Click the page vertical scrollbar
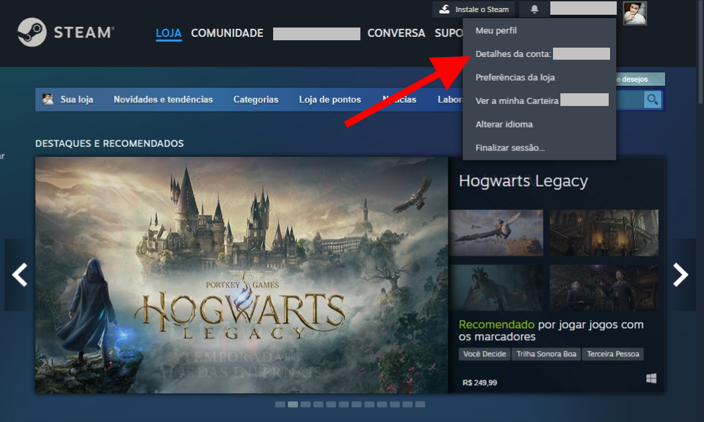The image size is (704, 422). click(701, 52)
